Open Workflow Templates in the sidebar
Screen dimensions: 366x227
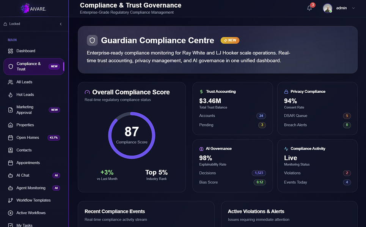pyautogui.click(x=34, y=200)
